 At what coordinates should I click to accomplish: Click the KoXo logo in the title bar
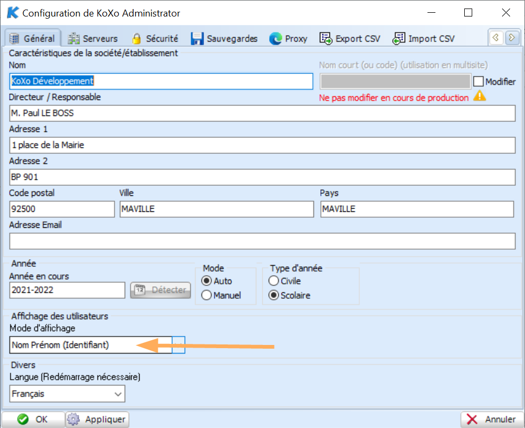[13, 13]
